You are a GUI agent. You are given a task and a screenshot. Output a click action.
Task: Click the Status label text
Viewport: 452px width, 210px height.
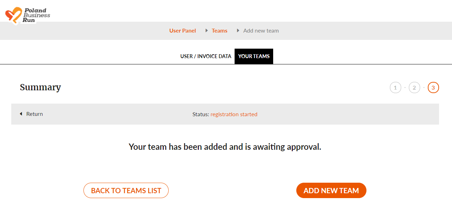point(201,114)
